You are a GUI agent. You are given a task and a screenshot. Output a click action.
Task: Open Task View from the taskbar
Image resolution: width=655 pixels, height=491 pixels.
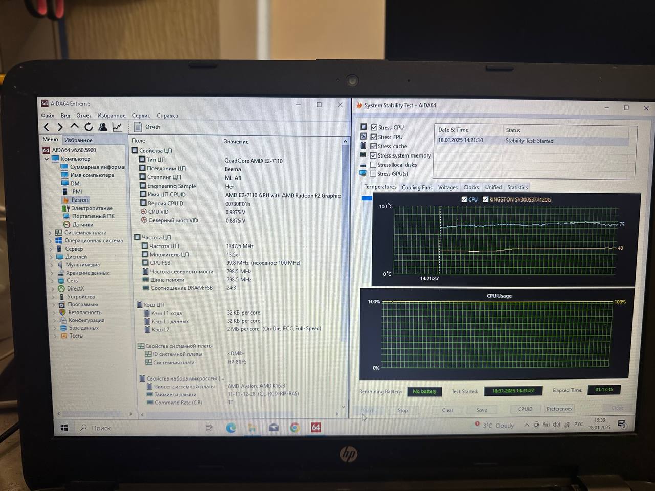[209, 428]
